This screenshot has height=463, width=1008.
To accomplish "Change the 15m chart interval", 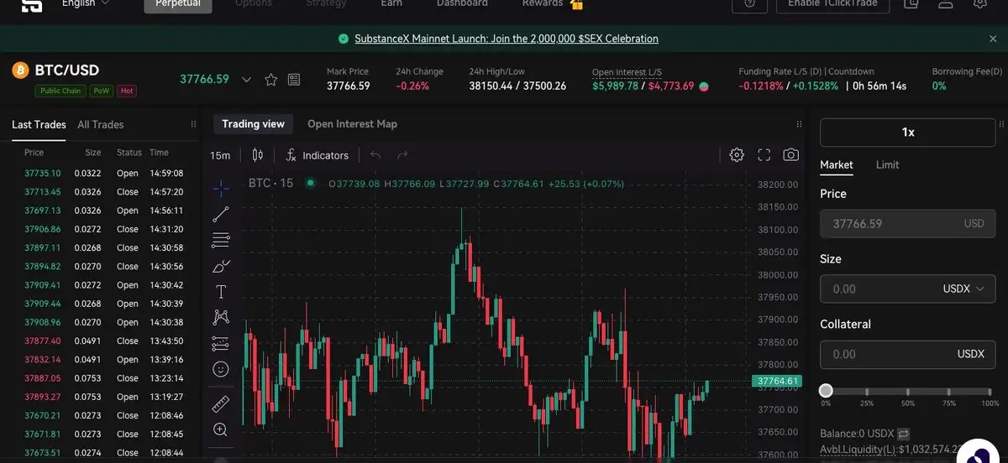I will click(220, 155).
